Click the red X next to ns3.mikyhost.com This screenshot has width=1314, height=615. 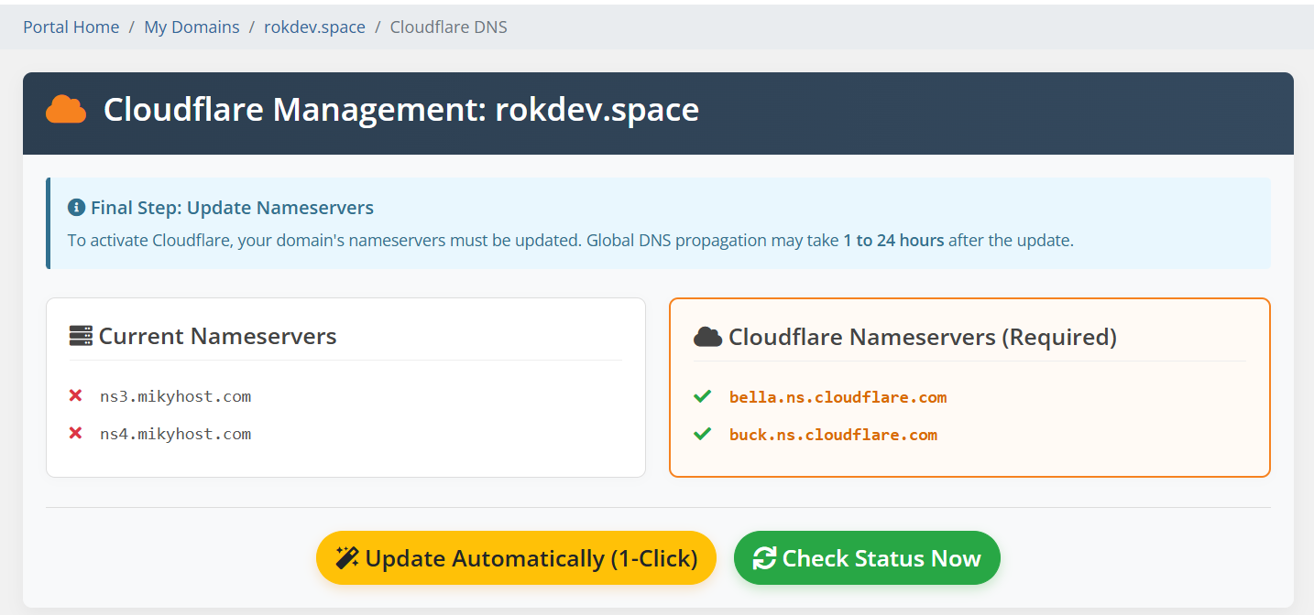pyautogui.click(x=74, y=395)
